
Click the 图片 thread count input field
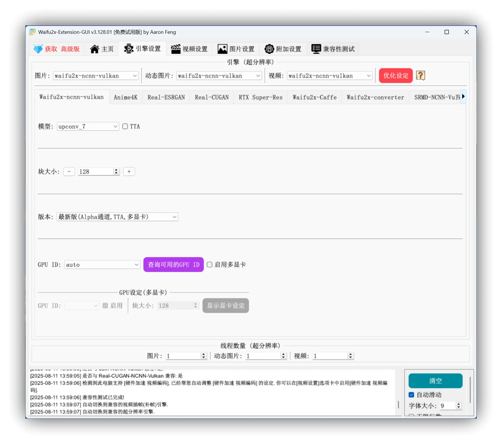183,356
